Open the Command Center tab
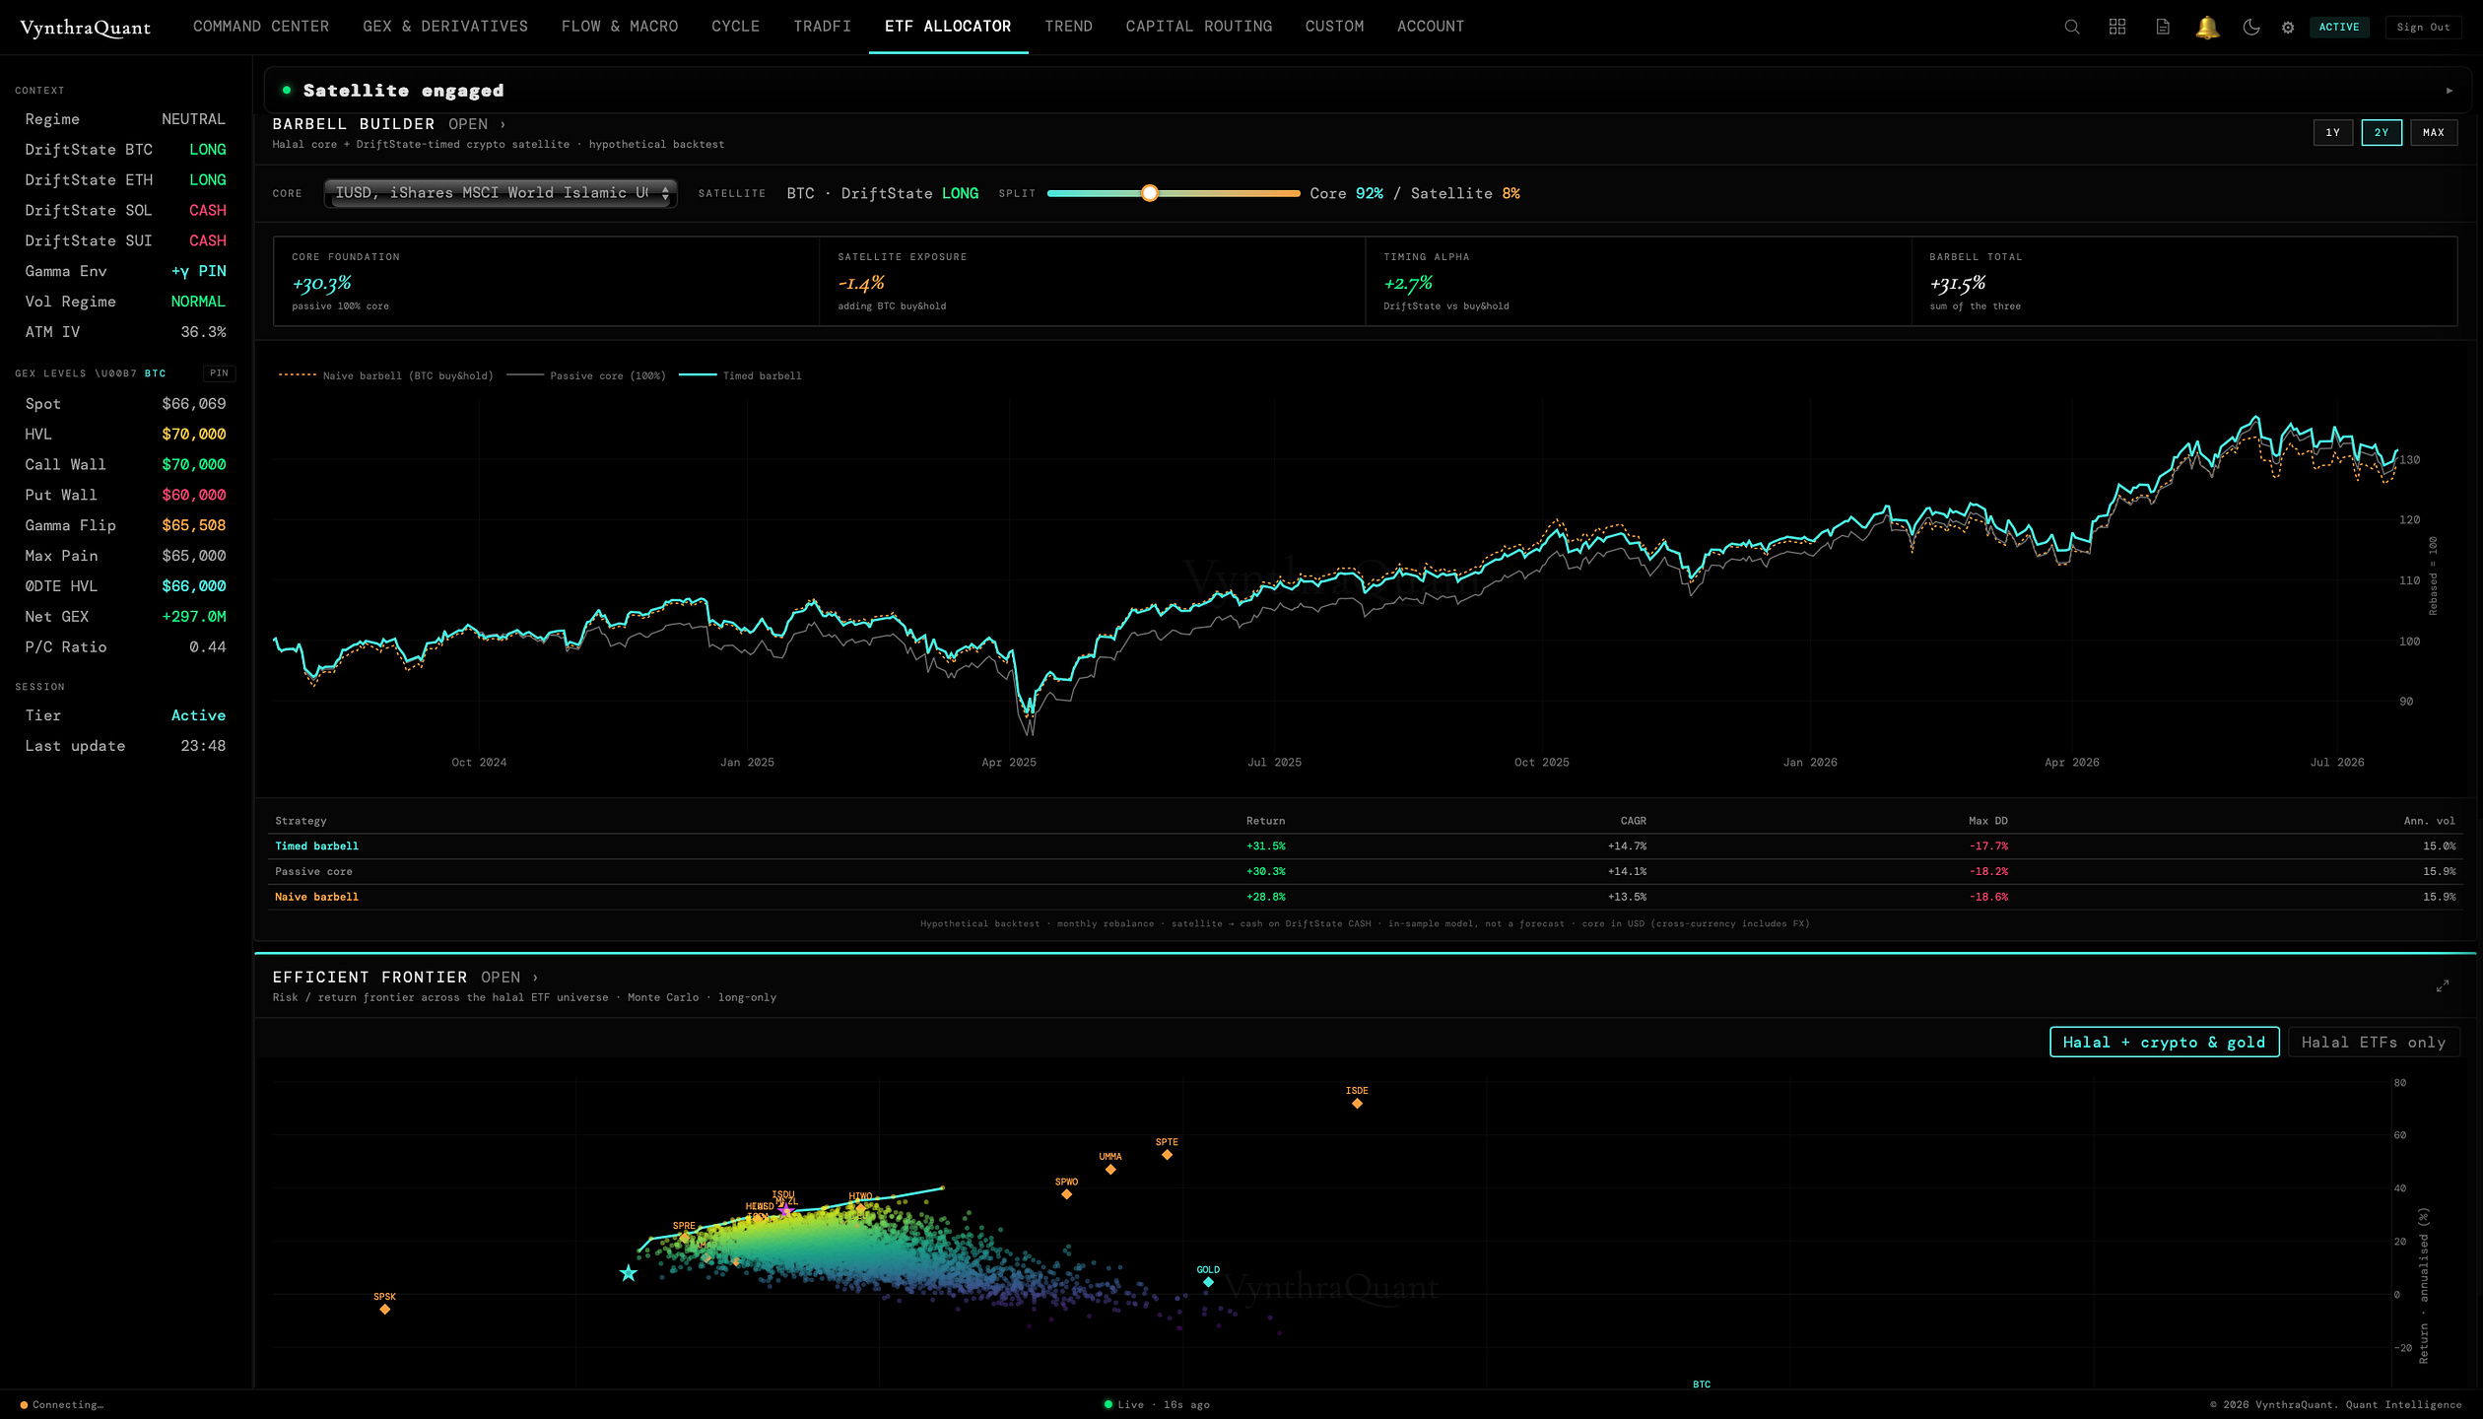 pyautogui.click(x=261, y=27)
